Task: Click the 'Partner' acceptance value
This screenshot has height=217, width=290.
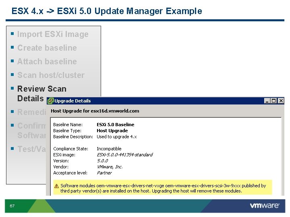Action: [104, 173]
